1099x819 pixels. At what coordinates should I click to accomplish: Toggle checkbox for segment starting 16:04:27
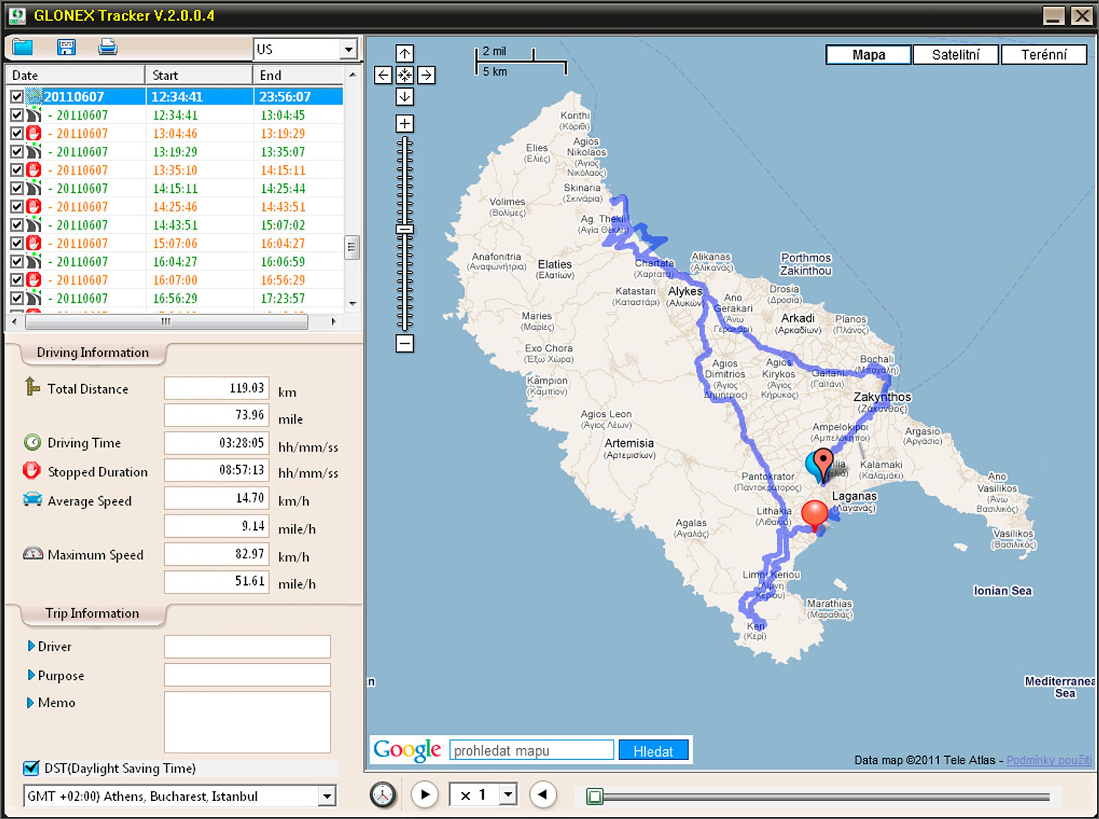[17, 261]
